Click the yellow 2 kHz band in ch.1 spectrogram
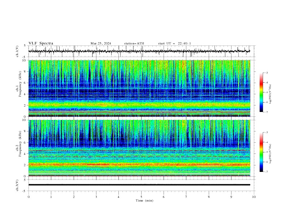 click(139, 105)
